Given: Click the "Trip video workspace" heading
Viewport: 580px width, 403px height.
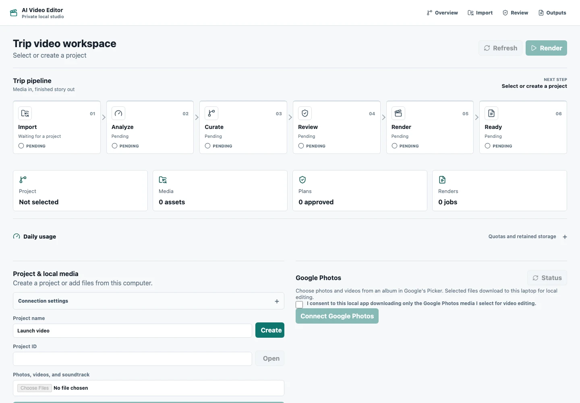Looking at the screenshot, I should click(64, 44).
